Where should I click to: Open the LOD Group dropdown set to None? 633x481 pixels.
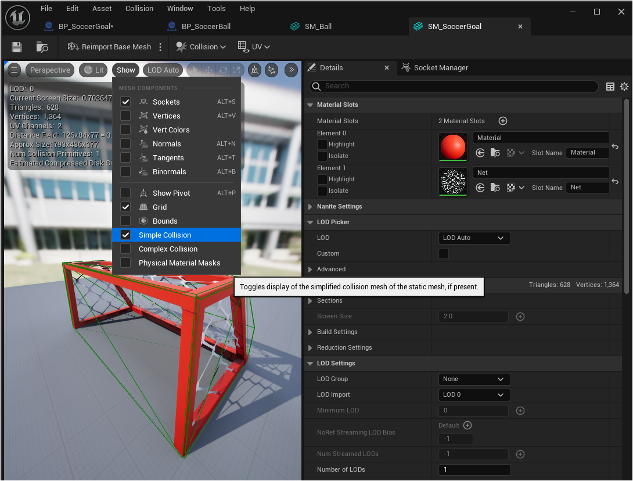(474, 379)
